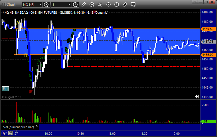
Task: Toggle the lock icon next to Dyn
Action: coord(11,133)
